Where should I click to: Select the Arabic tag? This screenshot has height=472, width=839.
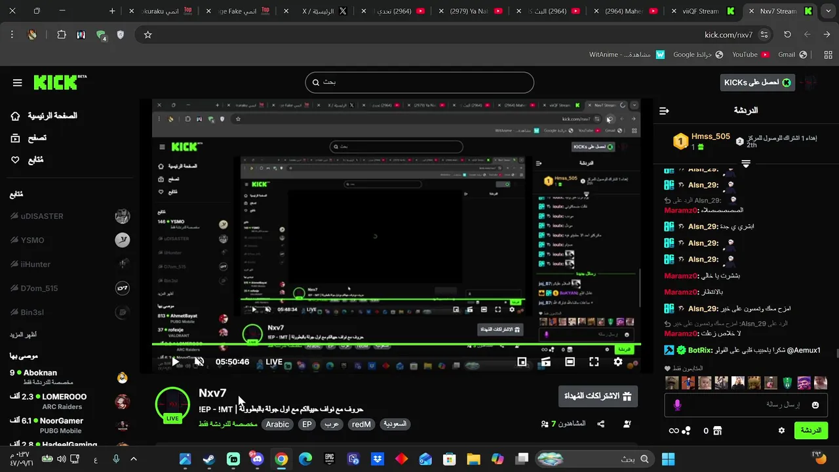277,424
